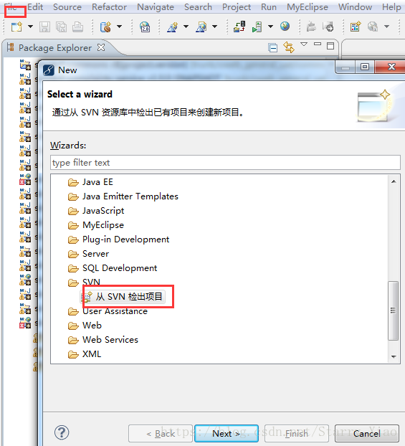The image size is (405, 446).
Task: Open the Search menu
Action: 198,7
